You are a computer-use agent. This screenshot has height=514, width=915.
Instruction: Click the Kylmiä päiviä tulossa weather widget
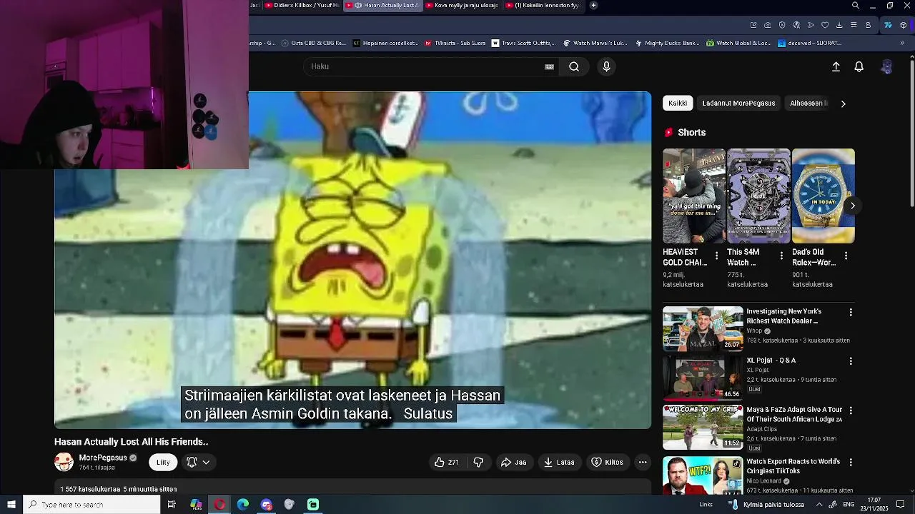[x=767, y=505]
